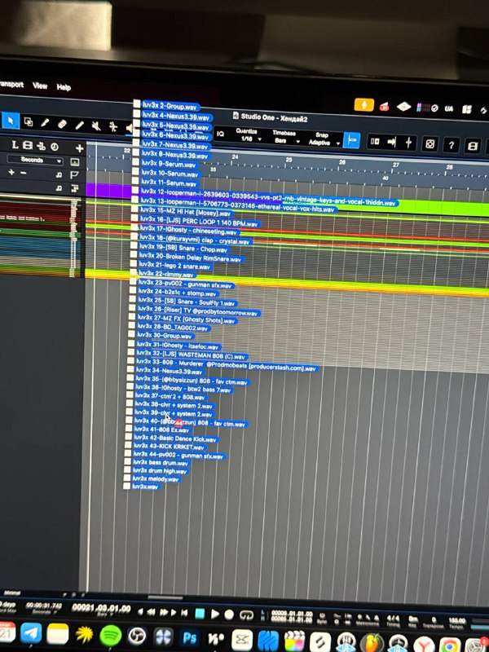The image size is (489, 652).
Task: Click the Play button in the transport
Action: (215, 614)
